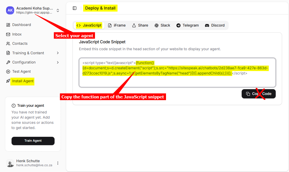The width and height of the screenshot is (289, 172).
Task: Click inside the JavaScript code snippet box
Action: tap(177, 72)
